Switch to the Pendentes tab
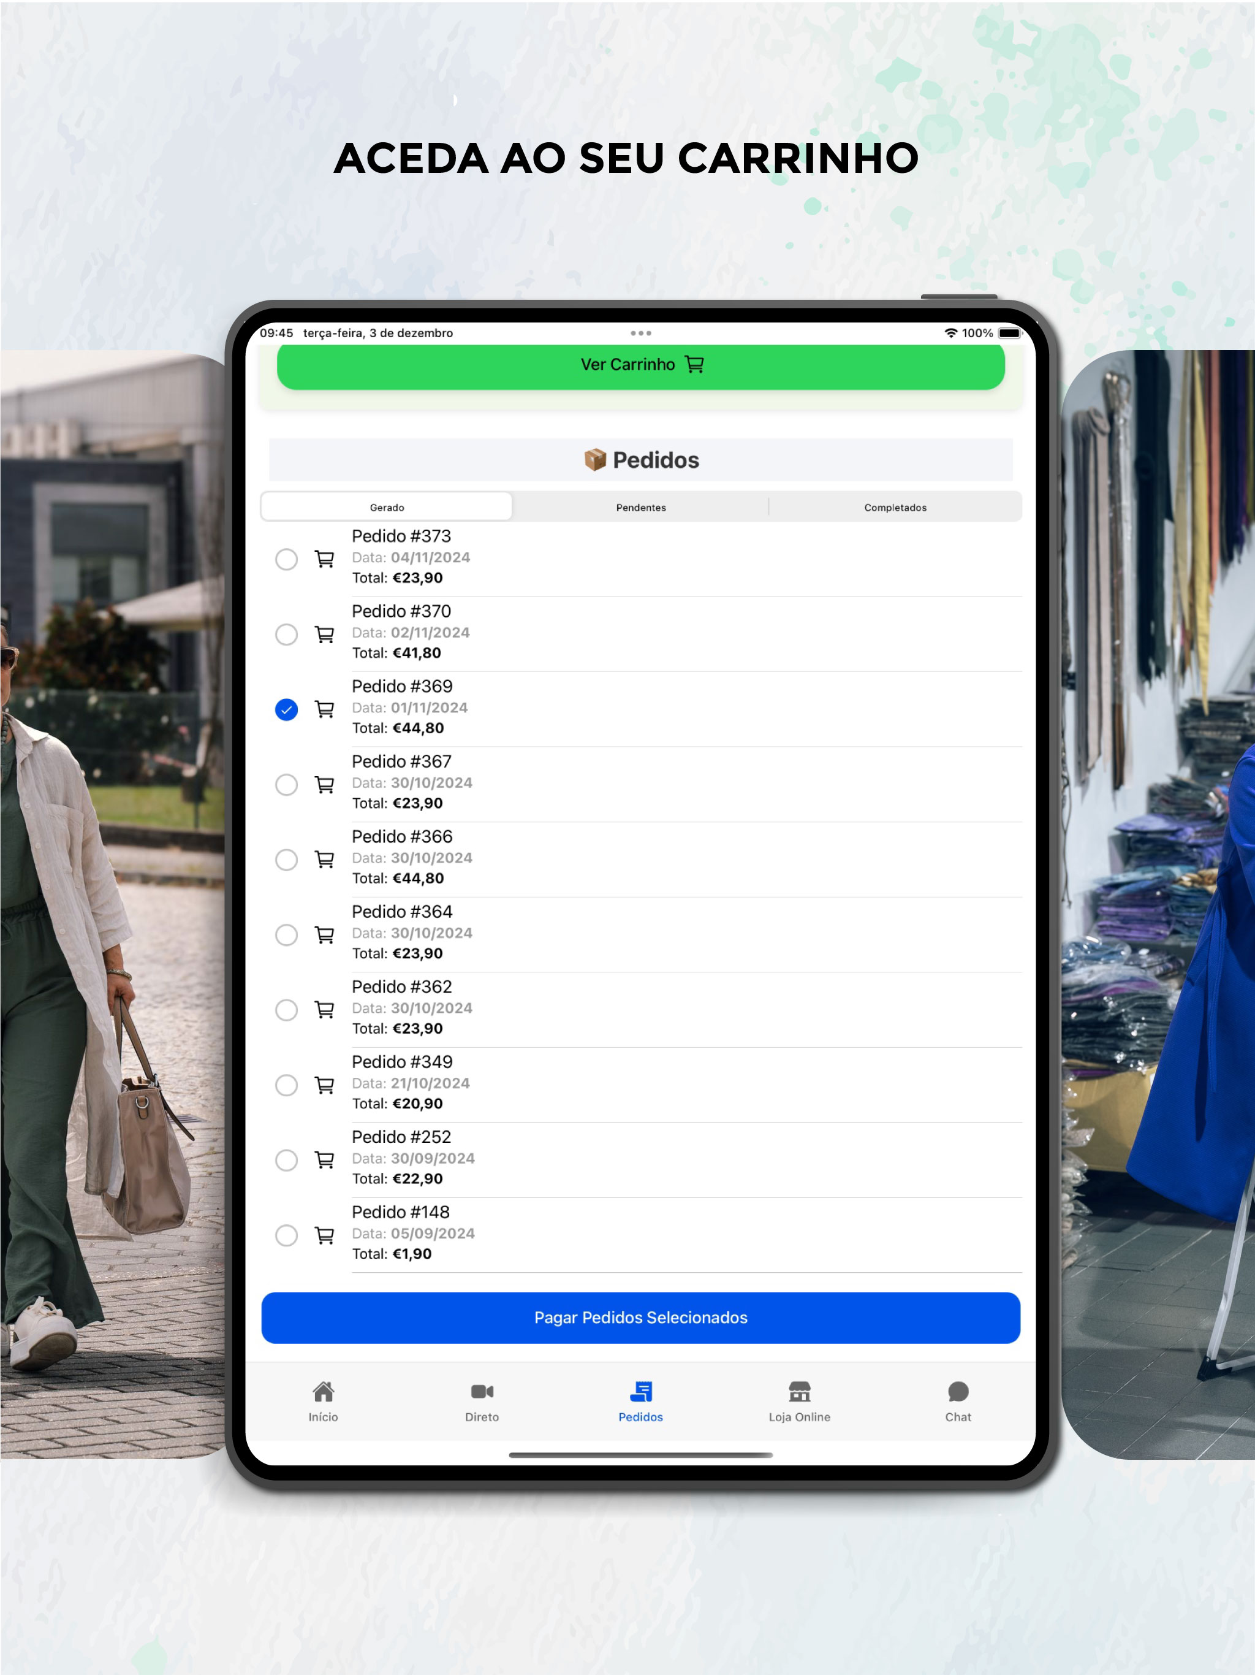Viewport: 1255px width, 1675px height. [x=641, y=506]
